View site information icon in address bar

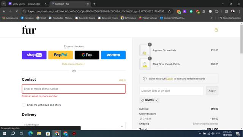coord(24,11)
